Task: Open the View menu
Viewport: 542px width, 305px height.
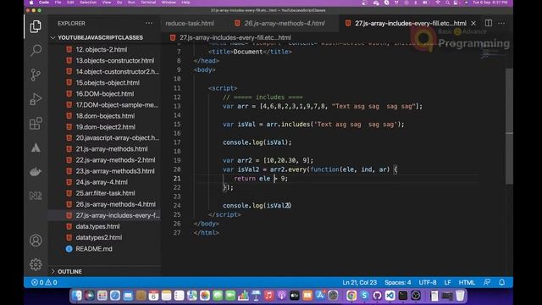Action: click(x=107, y=3)
